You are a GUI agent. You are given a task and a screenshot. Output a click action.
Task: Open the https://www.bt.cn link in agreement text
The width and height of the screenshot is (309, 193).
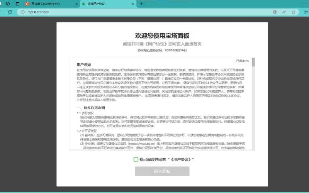click(142, 144)
